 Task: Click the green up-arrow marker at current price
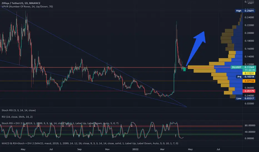(x=184, y=69)
